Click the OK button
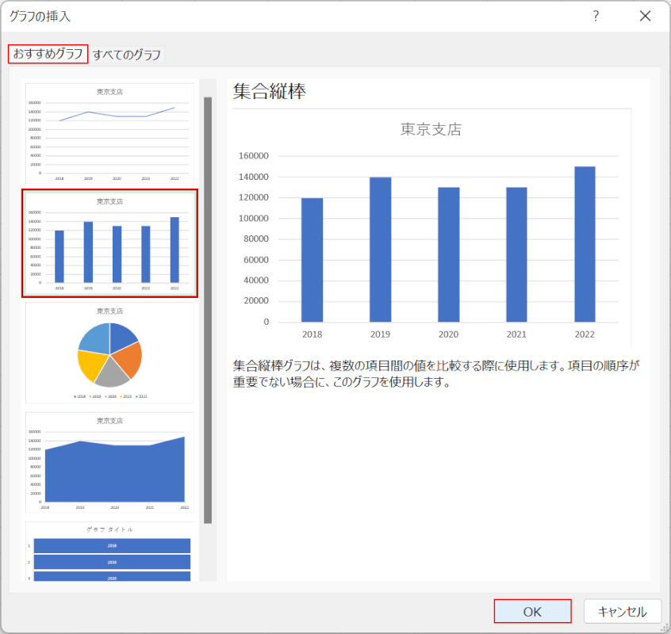671x634 pixels. coord(532,611)
